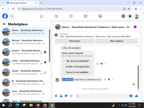This screenshot has width=144, height=108.
Task: Bookmark this page with the star icon
Action: [x=129, y=9]
